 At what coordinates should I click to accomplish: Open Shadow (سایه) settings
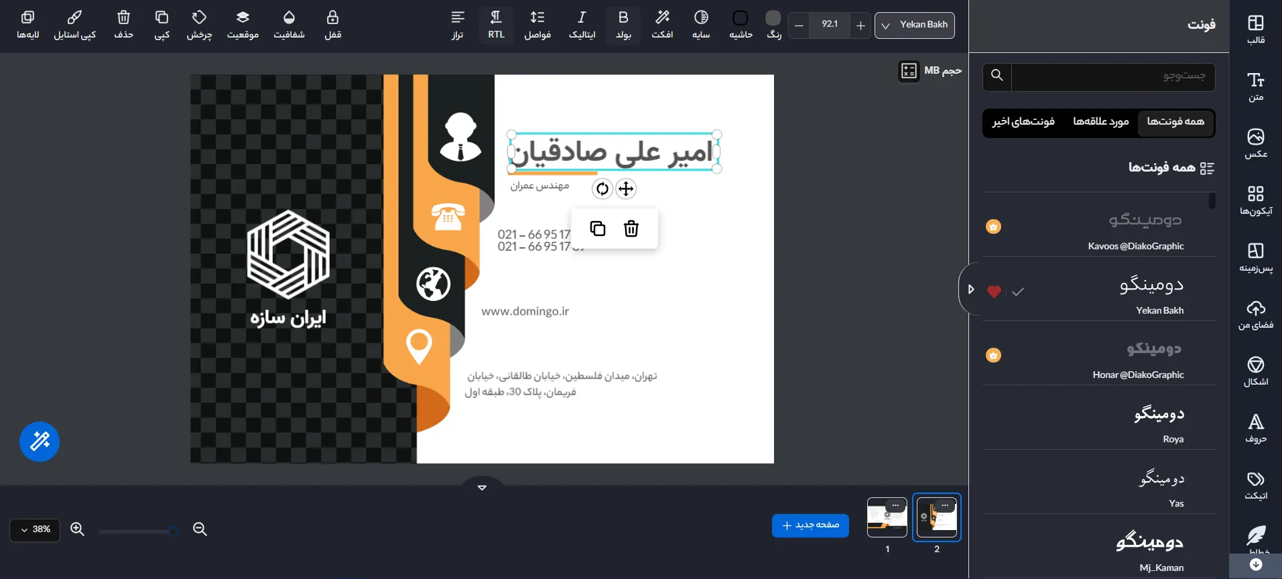pos(701,25)
